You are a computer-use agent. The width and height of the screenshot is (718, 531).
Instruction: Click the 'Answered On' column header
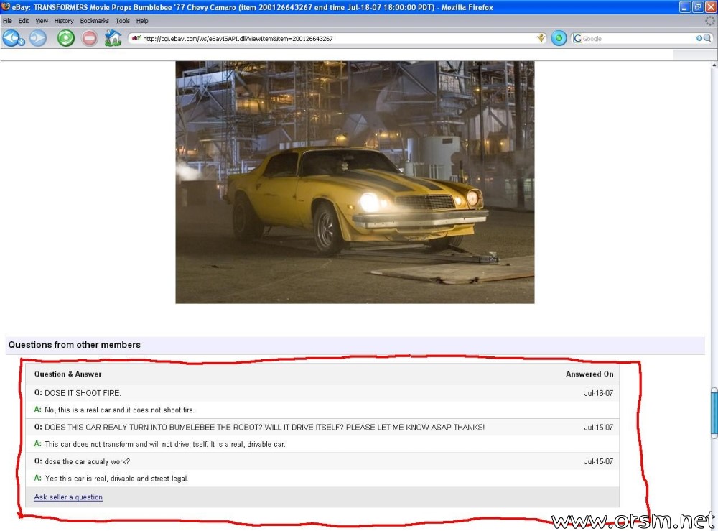point(589,374)
